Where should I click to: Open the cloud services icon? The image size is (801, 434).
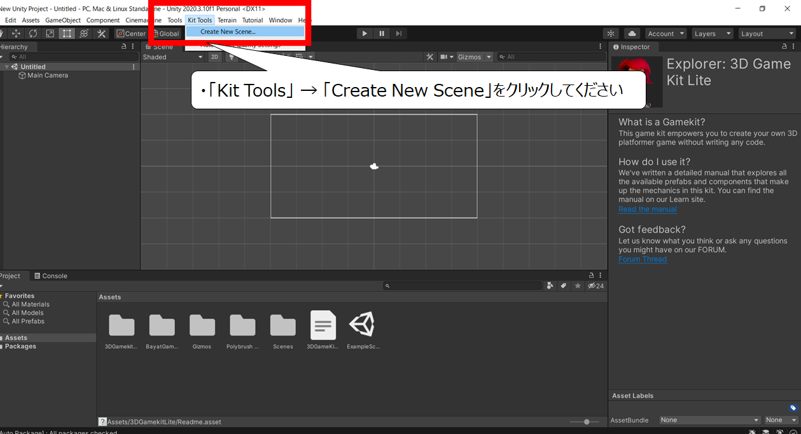point(632,34)
